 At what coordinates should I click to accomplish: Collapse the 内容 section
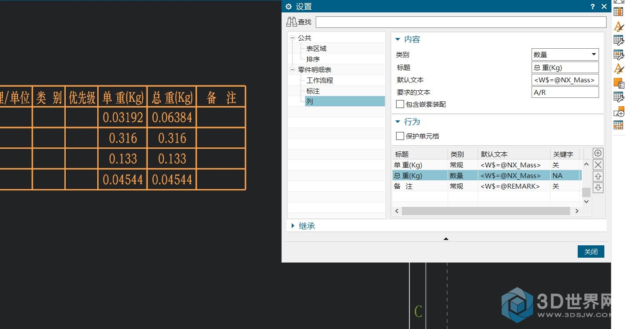[397, 39]
